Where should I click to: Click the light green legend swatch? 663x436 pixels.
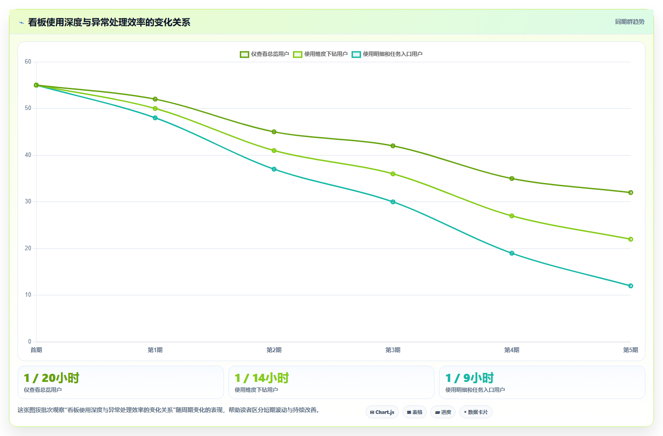click(297, 55)
